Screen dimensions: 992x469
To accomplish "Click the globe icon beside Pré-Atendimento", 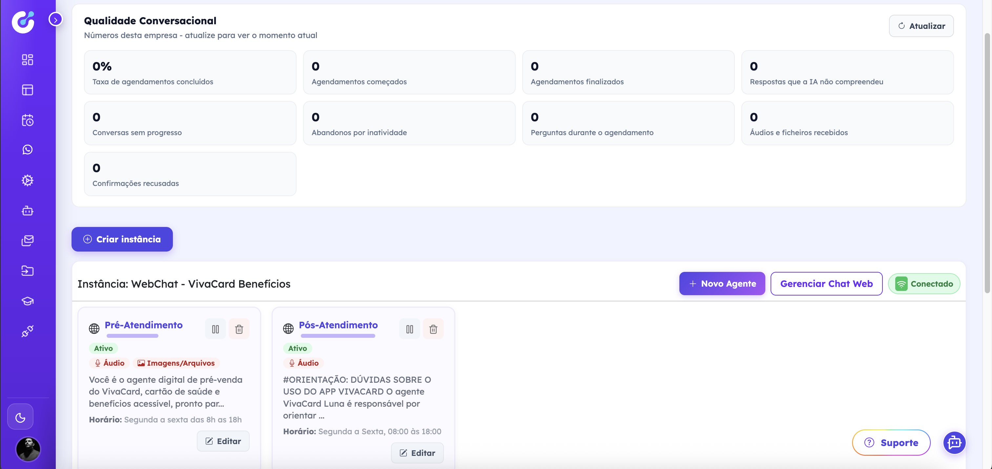I will coord(94,328).
